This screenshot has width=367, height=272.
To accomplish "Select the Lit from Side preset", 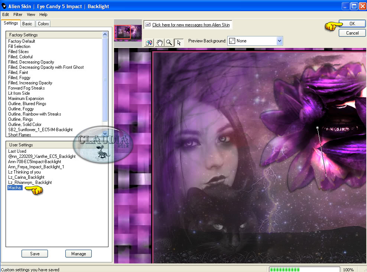I will (19, 93).
